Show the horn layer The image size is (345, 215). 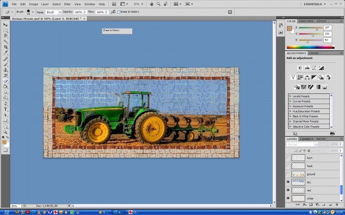288,158
